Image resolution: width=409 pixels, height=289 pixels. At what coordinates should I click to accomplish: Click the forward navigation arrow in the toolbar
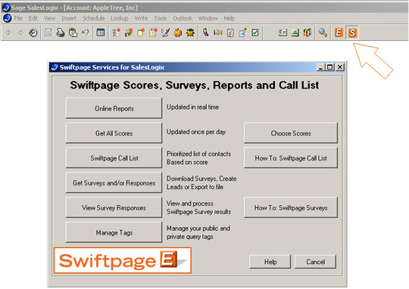[x=20, y=33]
